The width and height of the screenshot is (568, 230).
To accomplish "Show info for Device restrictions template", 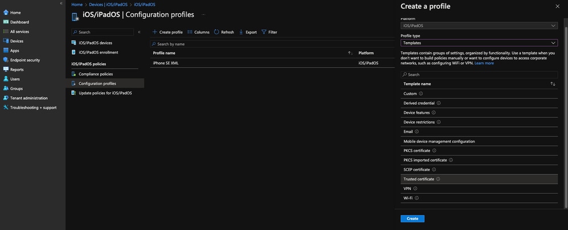I will (x=439, y=122).
